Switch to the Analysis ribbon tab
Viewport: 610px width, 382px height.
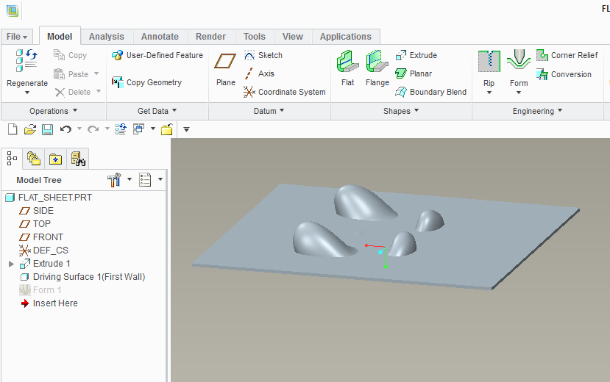tap(106, 37)
